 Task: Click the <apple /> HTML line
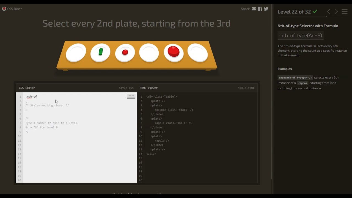[x=162, y=141]
